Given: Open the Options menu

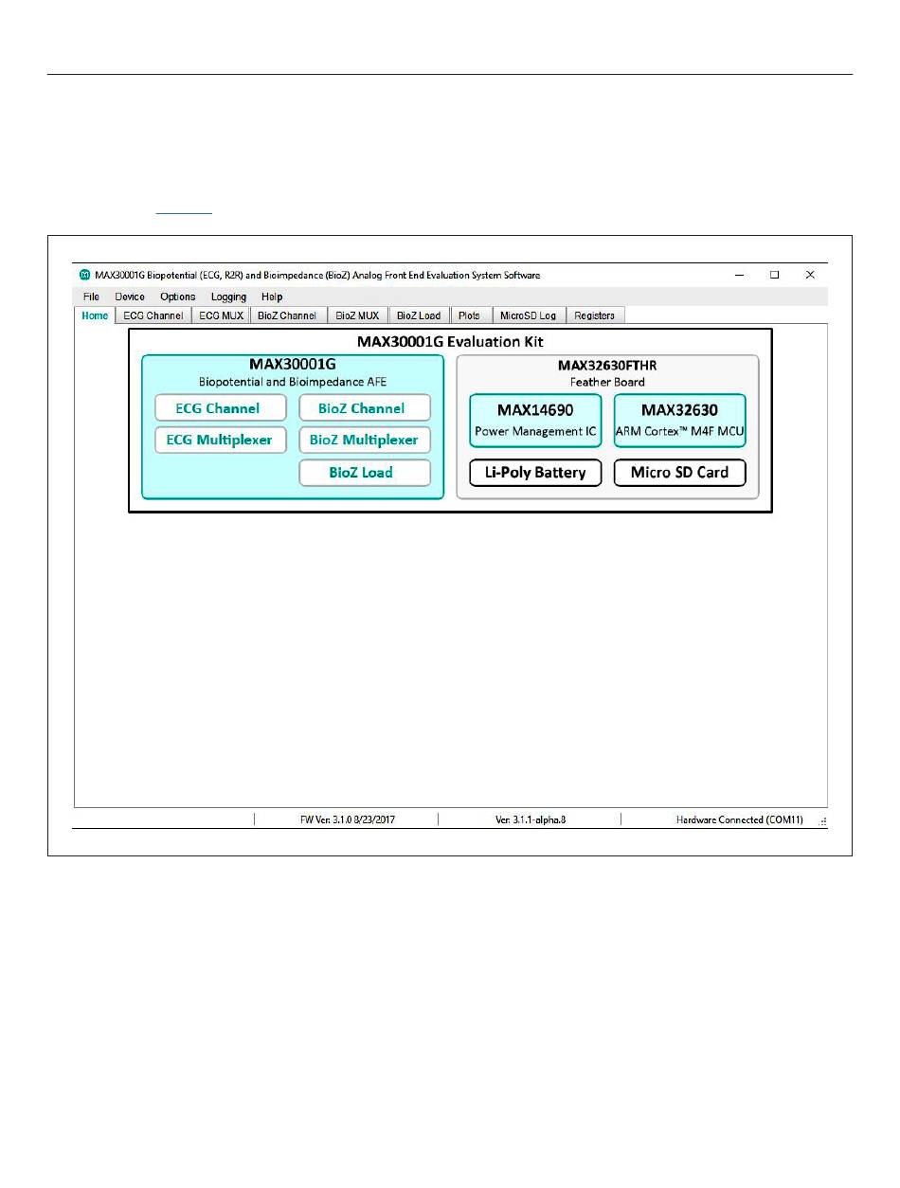Looking at the screenshot, I should tap(178, 297).
